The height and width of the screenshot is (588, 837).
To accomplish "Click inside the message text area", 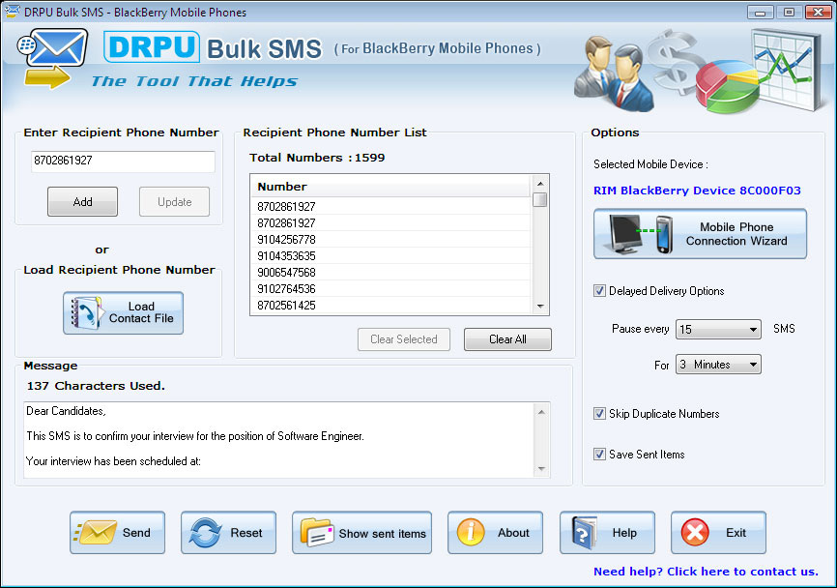I will tap(278, 440).
